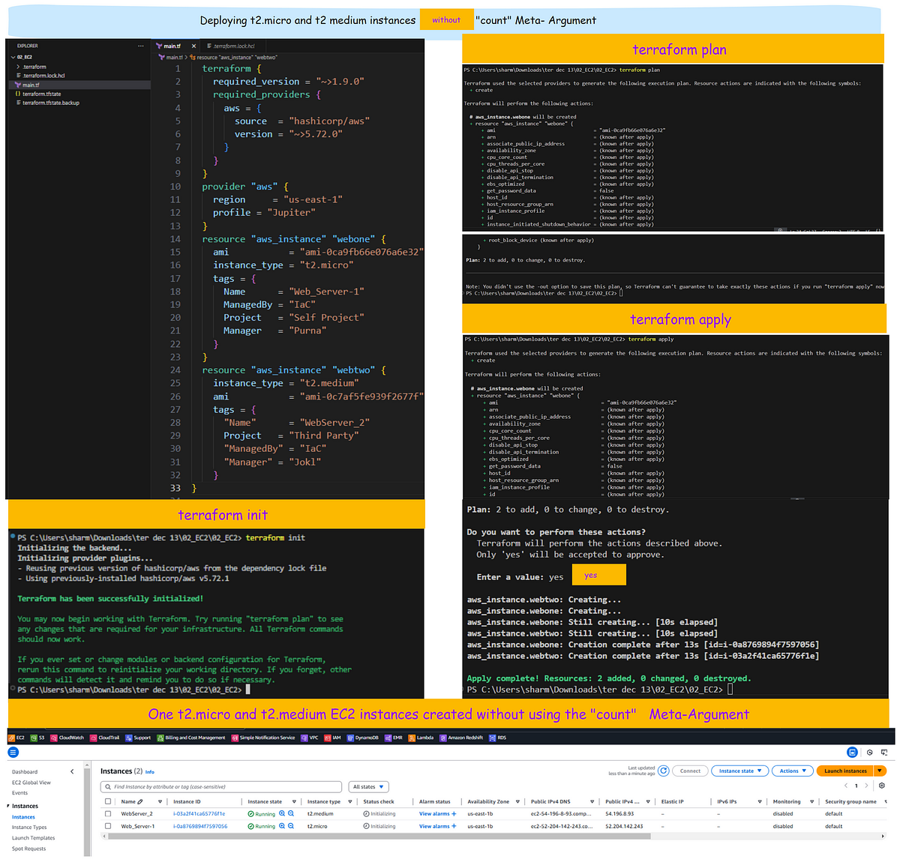Refresh the EC2 instances list
The height and width of the screenshot is (862, 900).
pos(663,770)
